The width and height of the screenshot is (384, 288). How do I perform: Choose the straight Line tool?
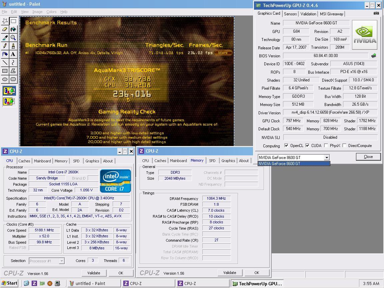click(x=5, y=63)
